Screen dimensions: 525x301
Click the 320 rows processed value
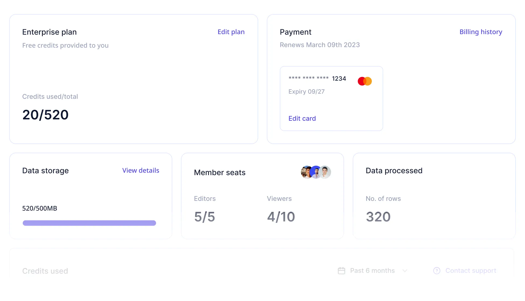click(378, 217)
